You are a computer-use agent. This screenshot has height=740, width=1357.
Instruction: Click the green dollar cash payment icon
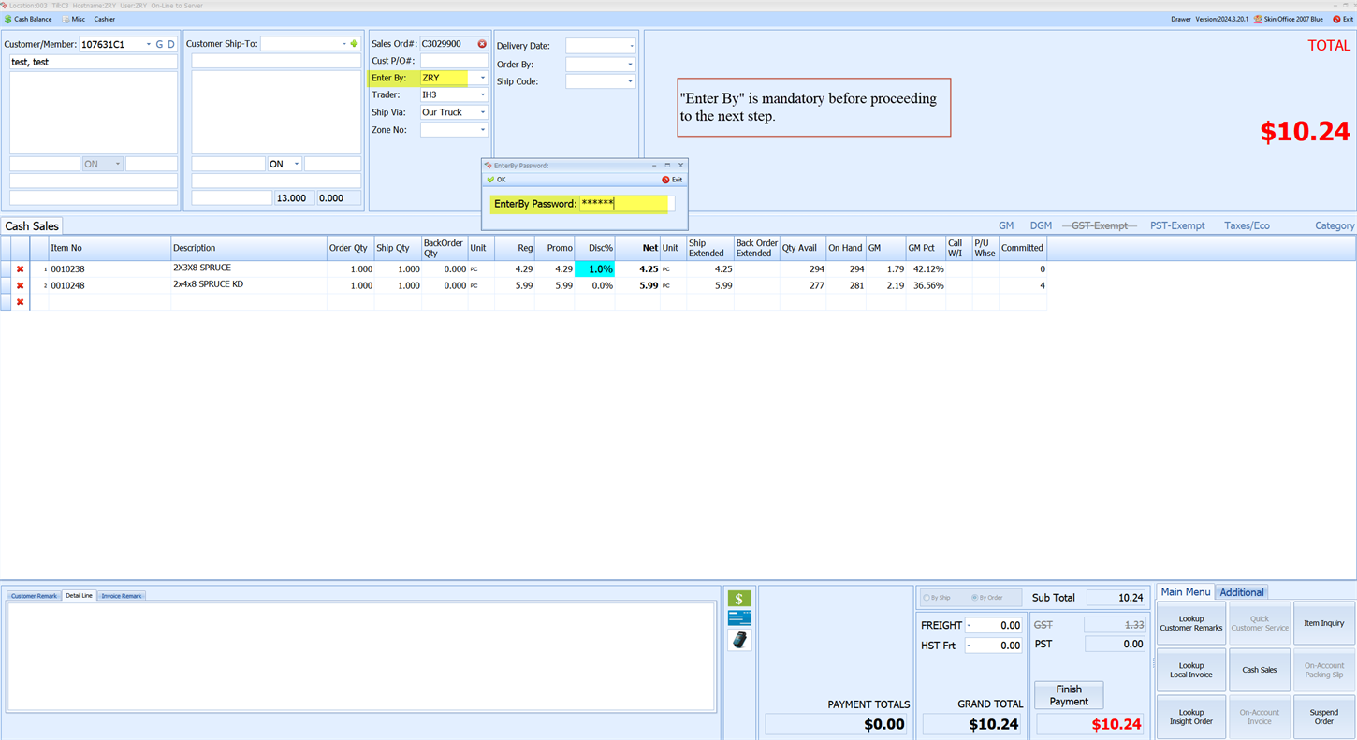[x=738, y=599]
